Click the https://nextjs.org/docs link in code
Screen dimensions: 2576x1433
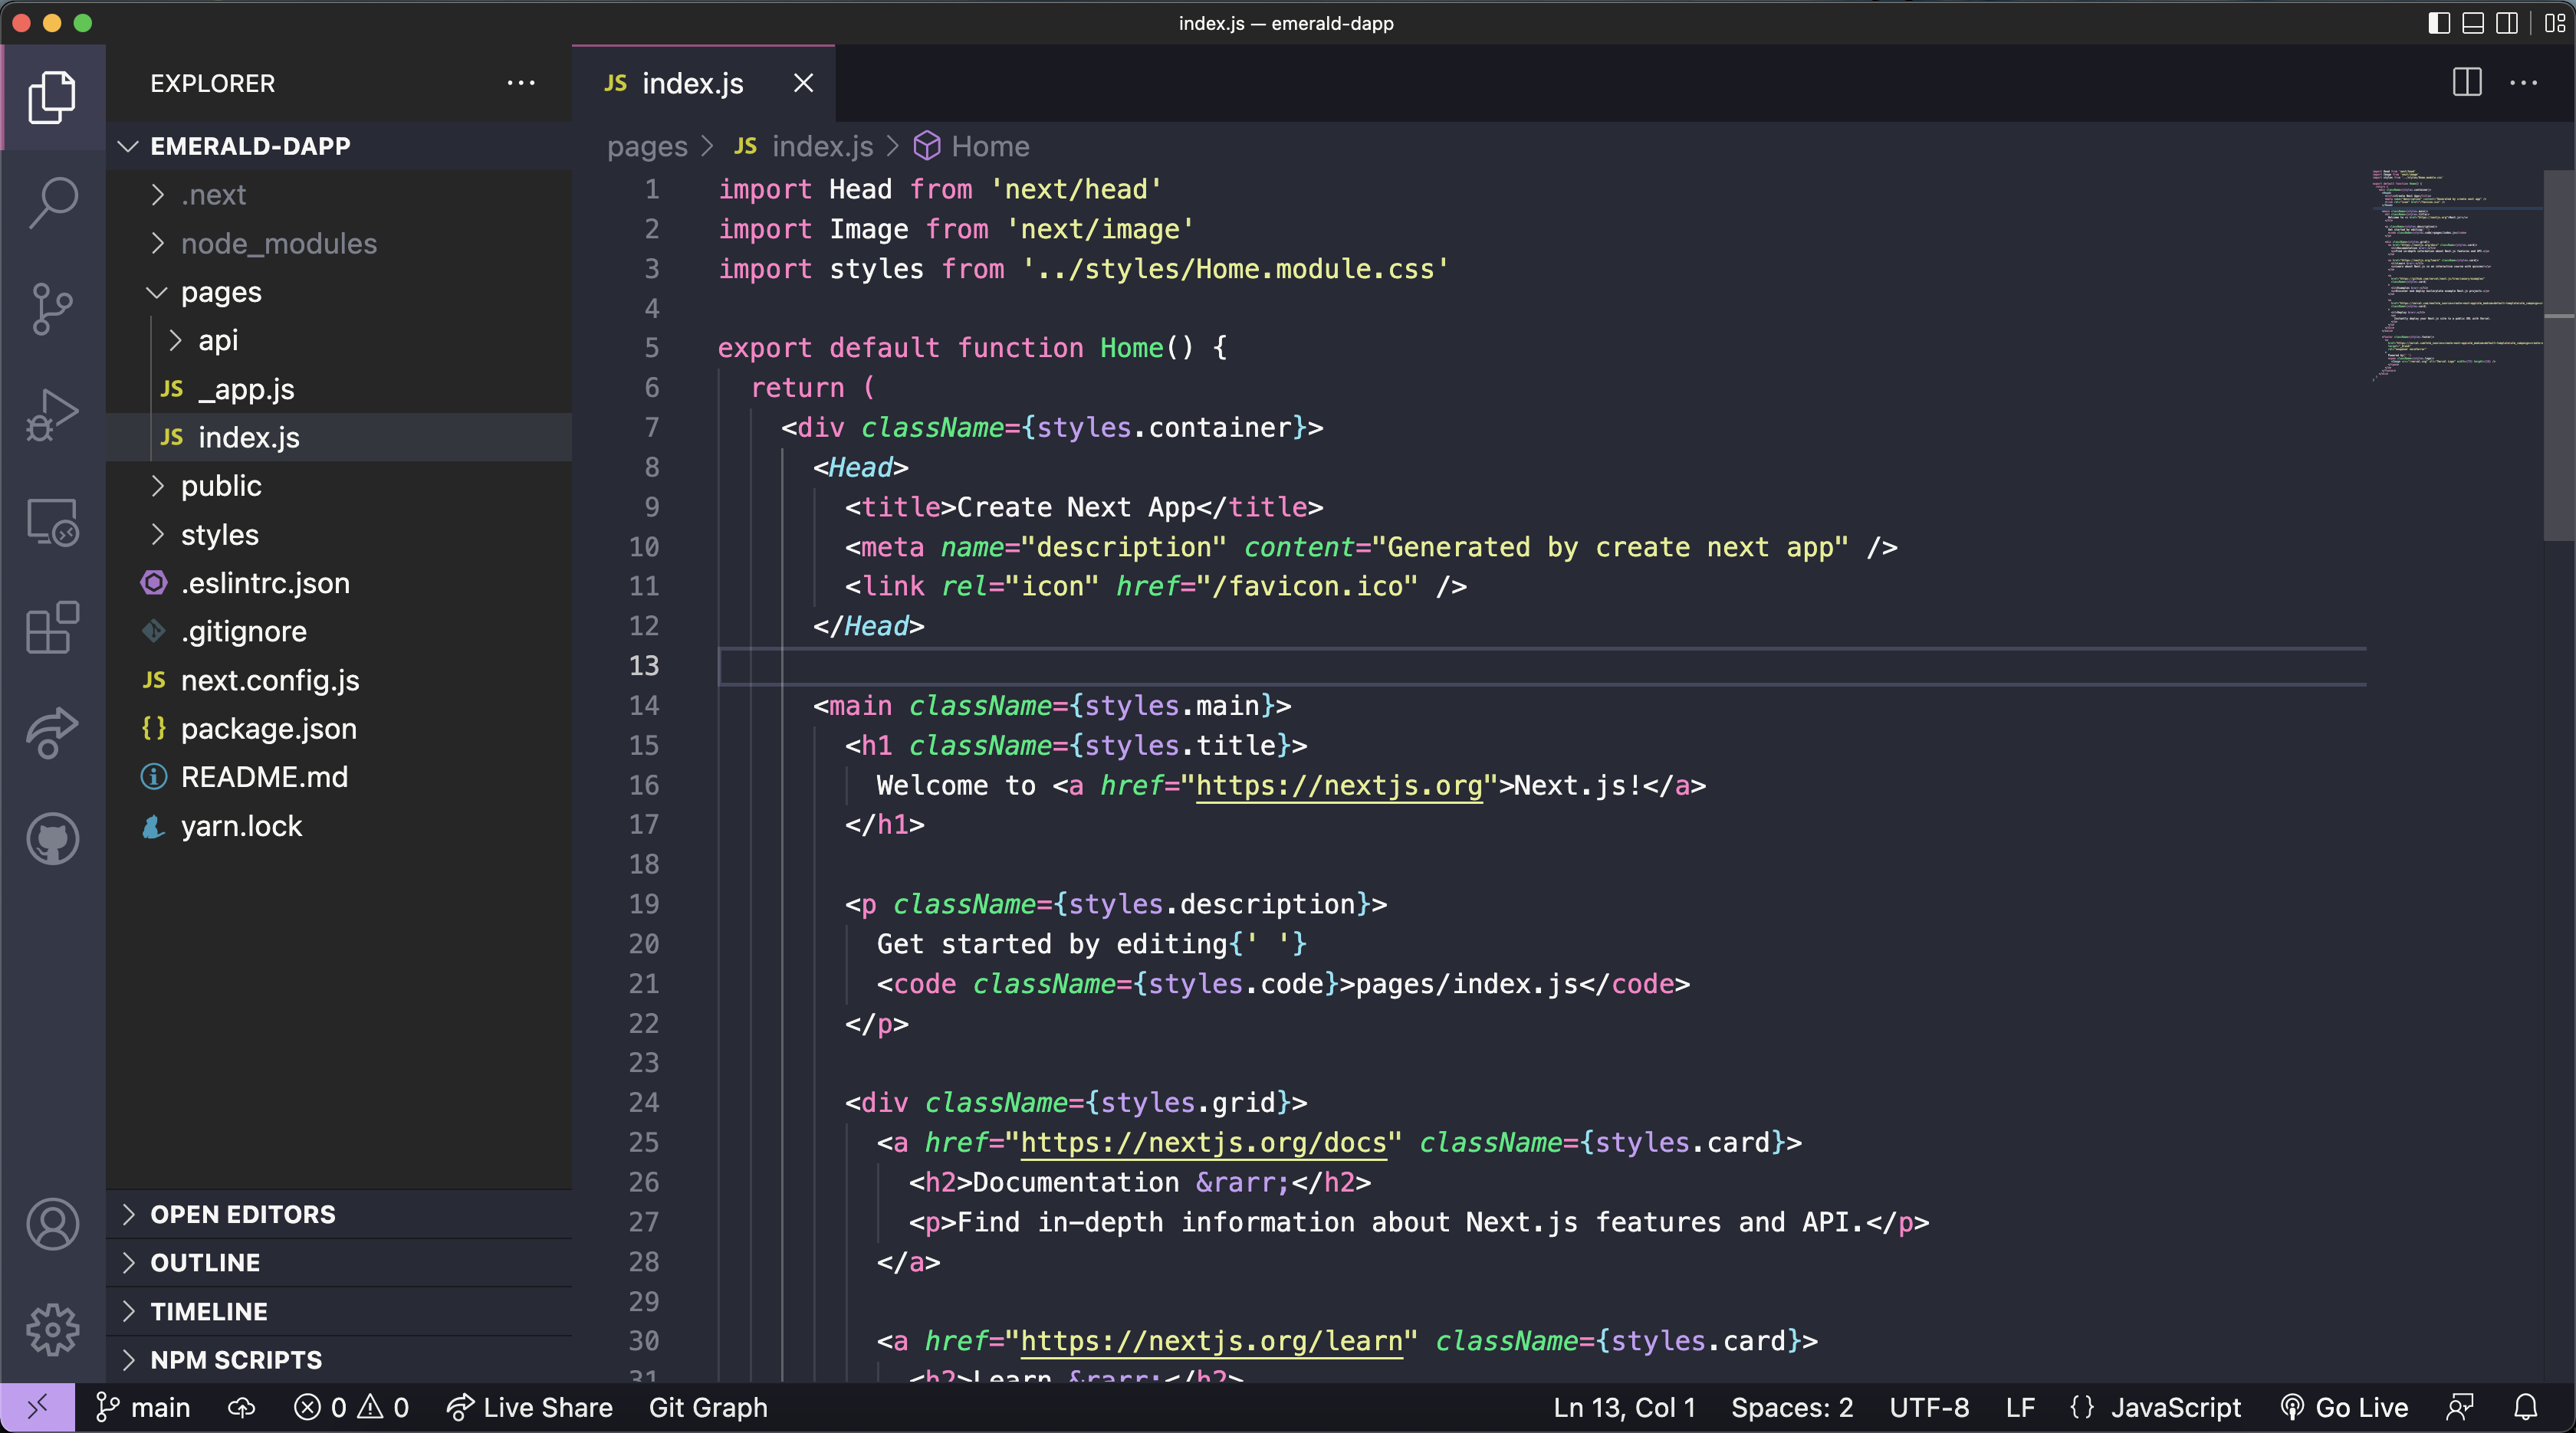tap(1203, 1143)
